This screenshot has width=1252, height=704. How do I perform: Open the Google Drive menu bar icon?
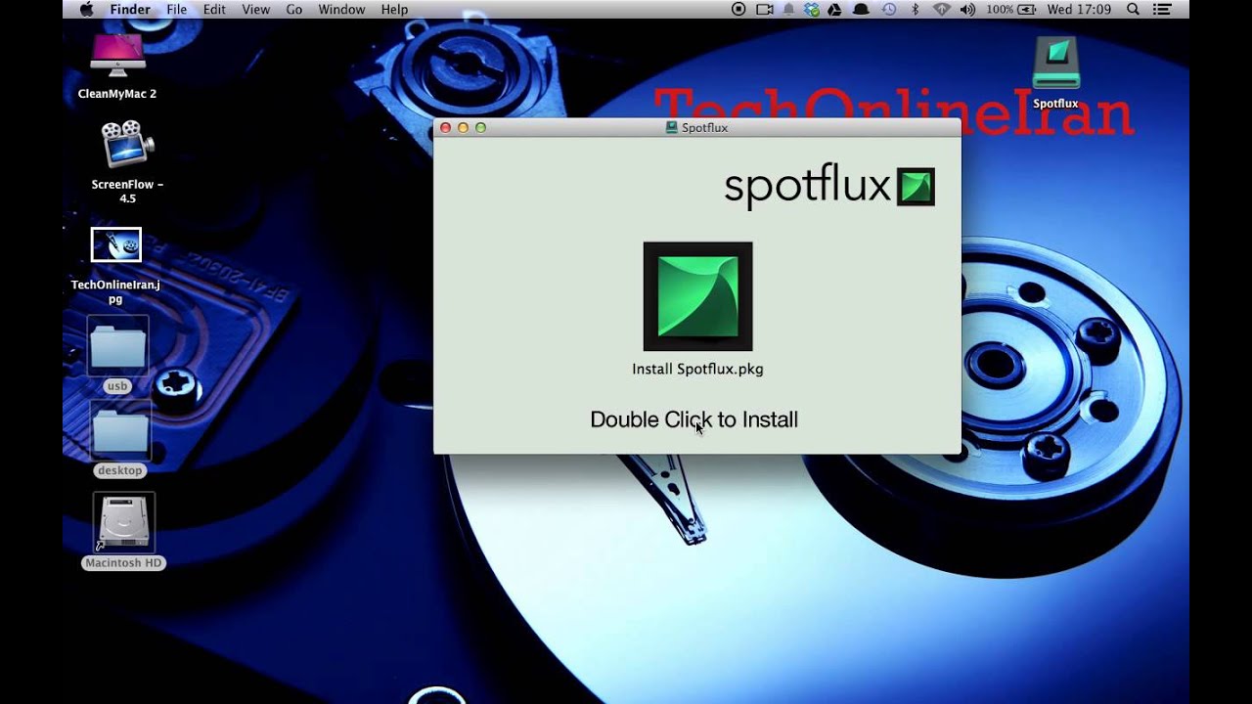(x=834, y=9)
